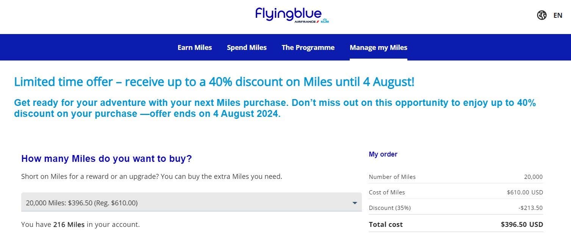Select the Manage my Miles tab
571x239 pixels.
(x=378, y=48)
